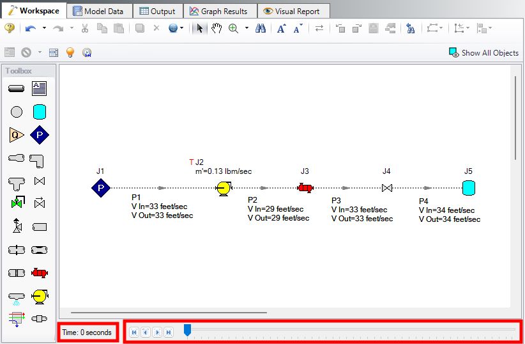Click the J2 mass flow label m'=0.13 lbm/sec
Viewport: 525px width, 344px height.
pos(224,171)
